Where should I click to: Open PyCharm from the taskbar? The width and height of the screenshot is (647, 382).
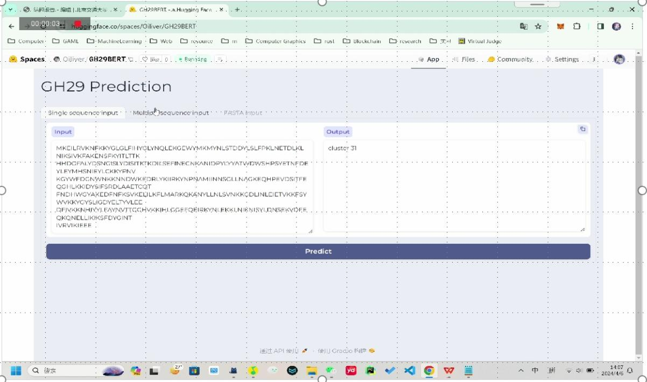coord(370,371)
